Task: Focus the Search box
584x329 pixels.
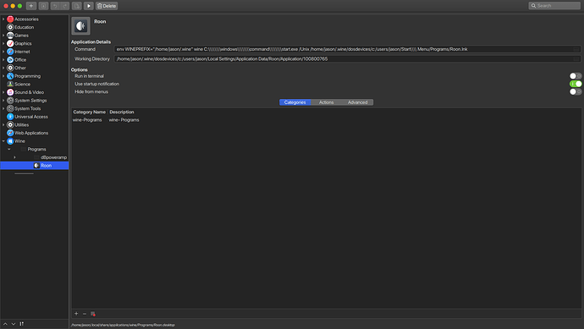Action: coord(554,6)
